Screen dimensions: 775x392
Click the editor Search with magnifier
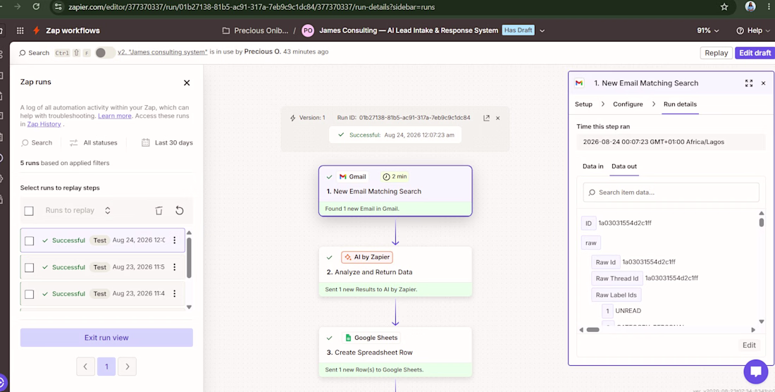click(34, 53)
